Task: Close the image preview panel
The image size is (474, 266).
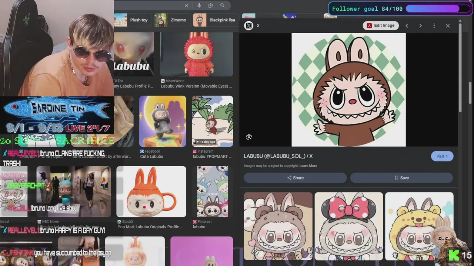Action: pyautogui.click(x=448, y=25)
